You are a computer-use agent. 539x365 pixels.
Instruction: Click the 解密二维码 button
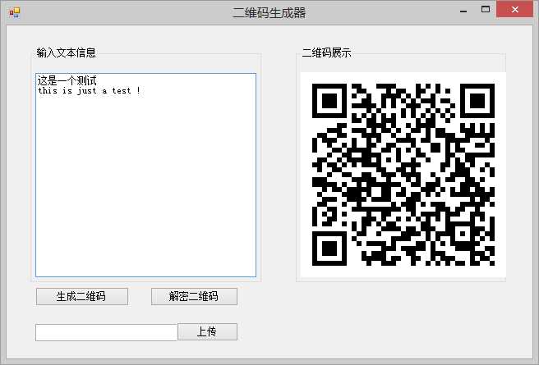194,296
